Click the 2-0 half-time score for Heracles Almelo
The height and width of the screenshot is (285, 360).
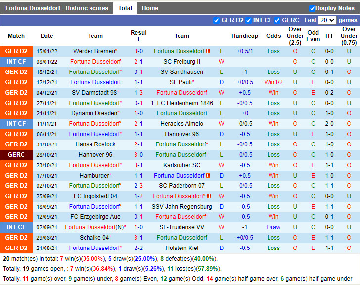point(329,124)
